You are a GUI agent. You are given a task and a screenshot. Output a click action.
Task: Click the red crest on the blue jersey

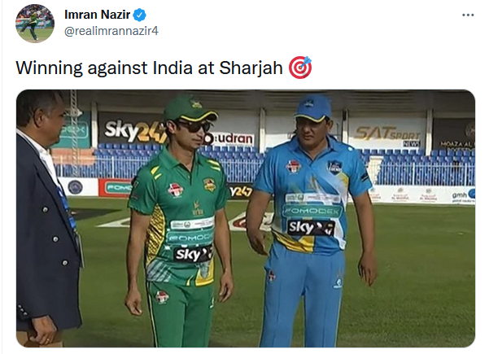[293, 166]
